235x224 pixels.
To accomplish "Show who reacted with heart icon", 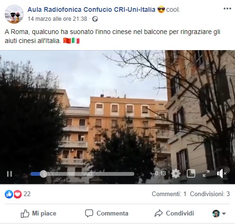I will pyautogui.click(x=17, y=194).
